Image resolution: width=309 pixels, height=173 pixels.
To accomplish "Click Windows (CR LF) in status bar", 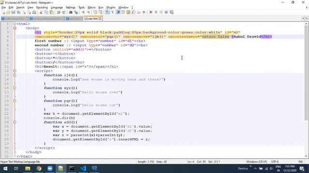I will pos(256,161).
